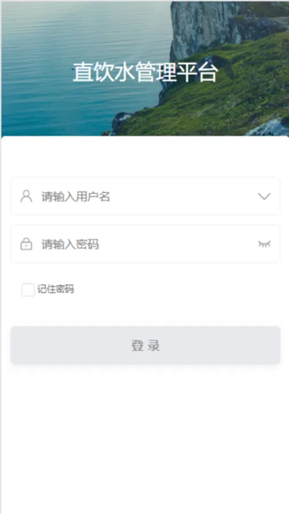Click gap between password field and checkbox
Screen dimensions: 289x514
pyautogui.click(x=145, y=272)
